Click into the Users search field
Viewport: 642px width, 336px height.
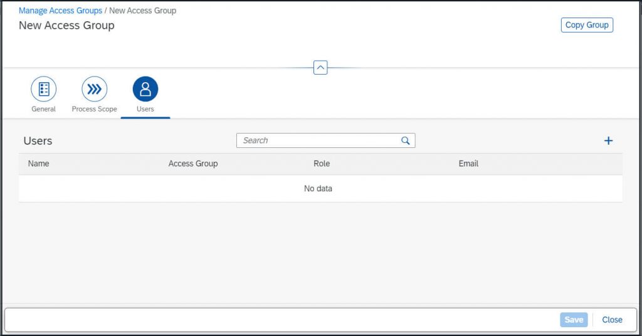(x=325, y=140)
